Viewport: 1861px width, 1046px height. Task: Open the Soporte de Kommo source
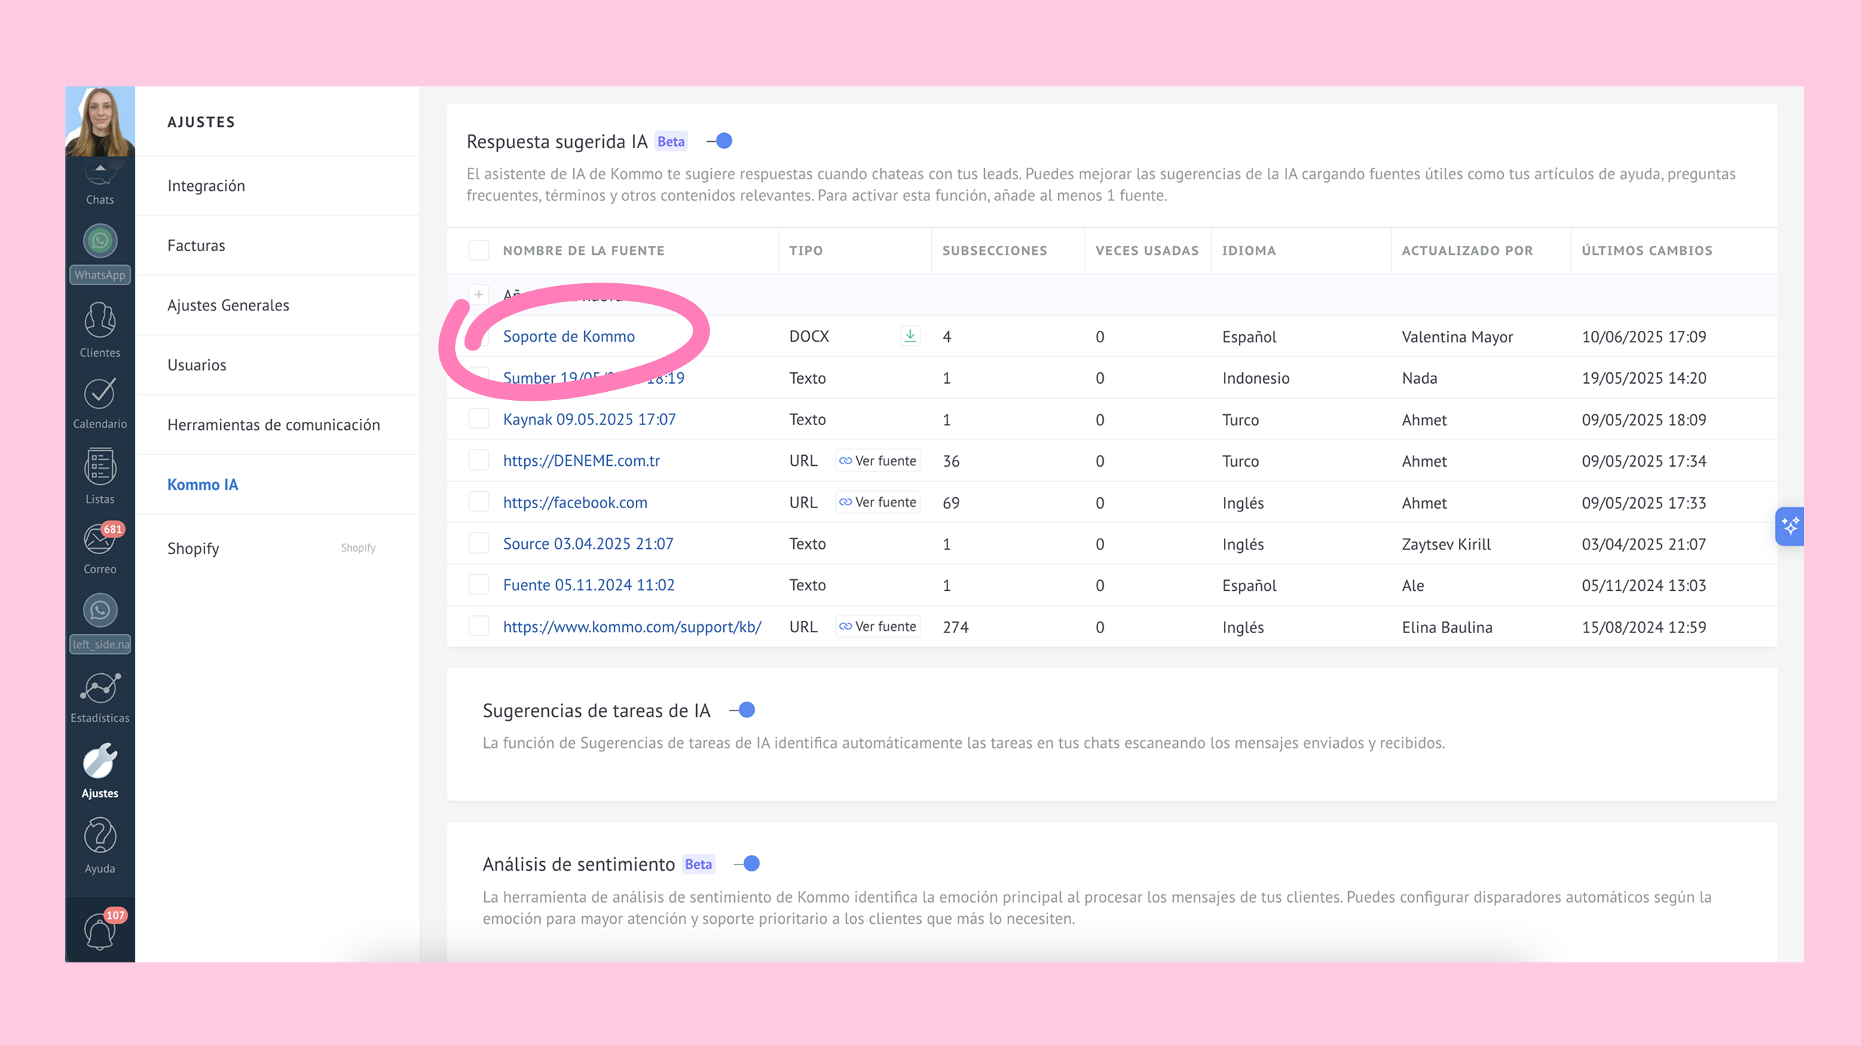point(568,336)
